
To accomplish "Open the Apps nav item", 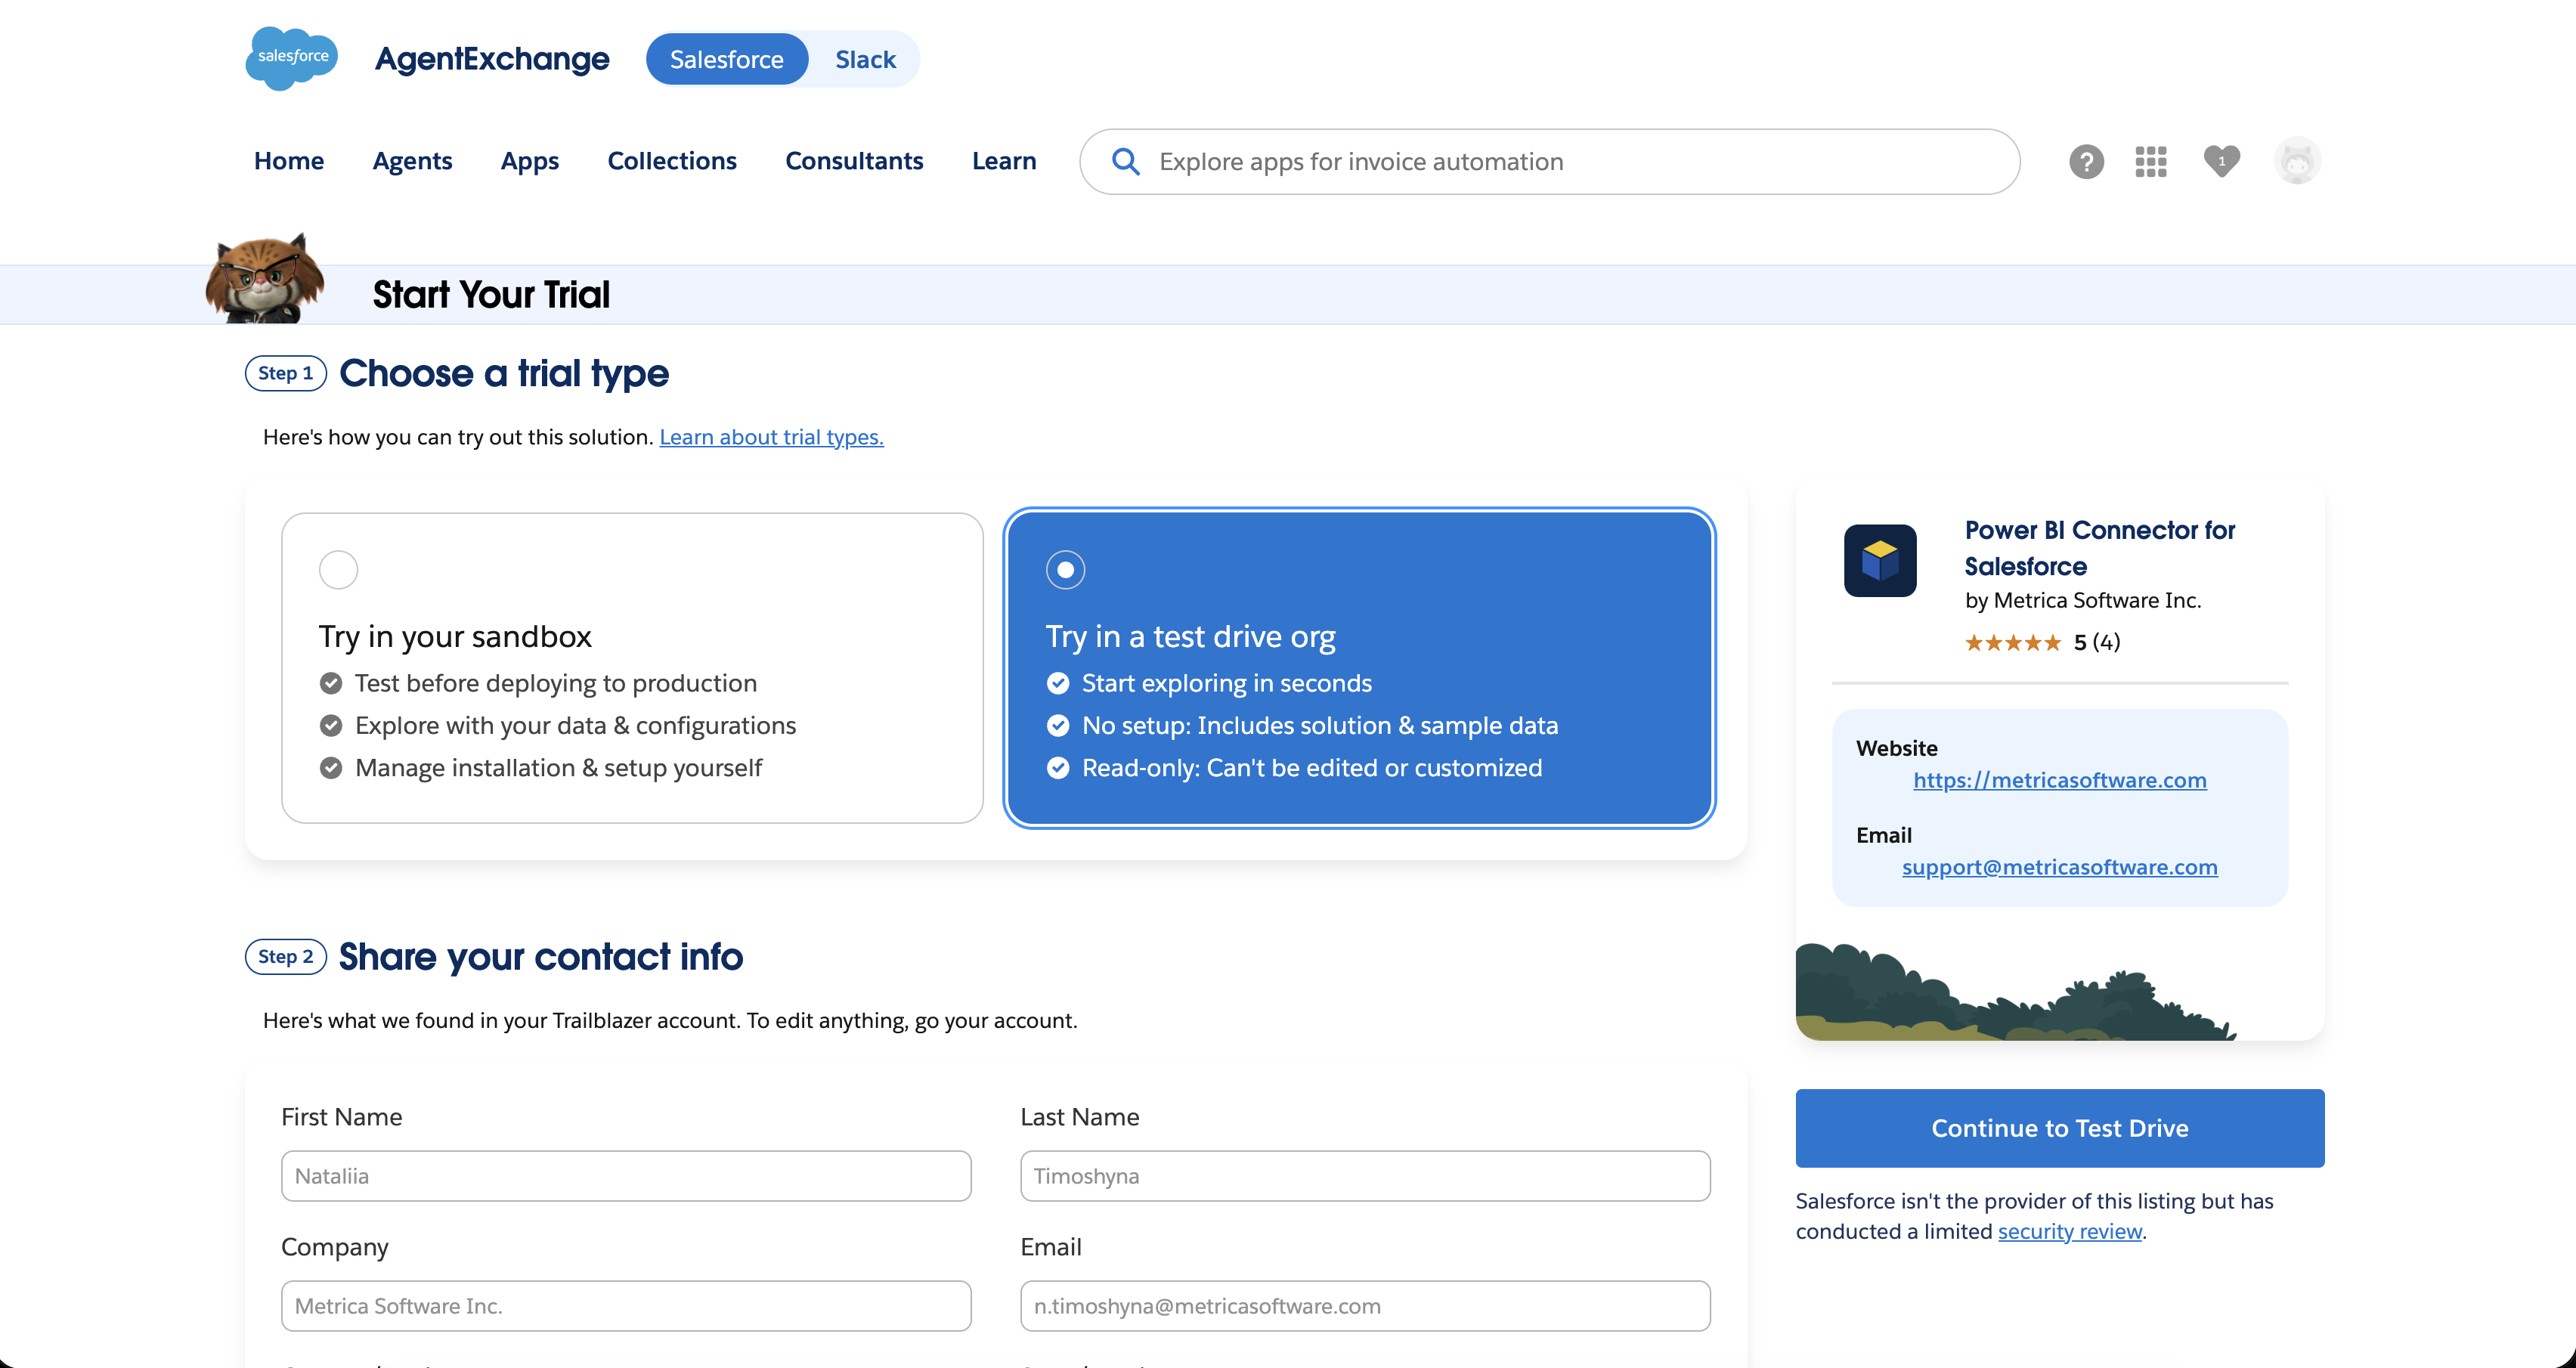I will 530,161.
